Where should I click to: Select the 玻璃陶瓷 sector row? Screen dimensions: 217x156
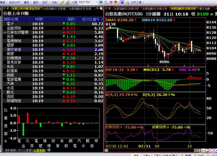click(53, 101)
